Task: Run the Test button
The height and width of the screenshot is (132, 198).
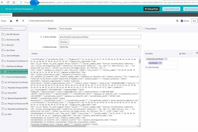Action: (x=194, y=21)
